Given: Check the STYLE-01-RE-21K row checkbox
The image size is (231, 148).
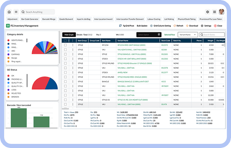Looking at the screenshot, I should pos(65,100).
